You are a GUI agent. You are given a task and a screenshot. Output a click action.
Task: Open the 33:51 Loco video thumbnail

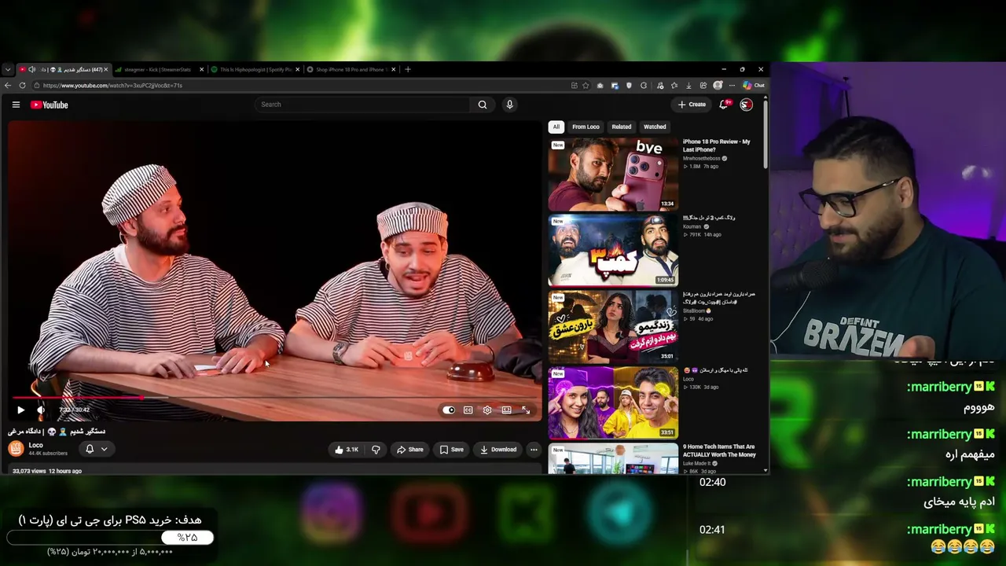click(613, 402)
